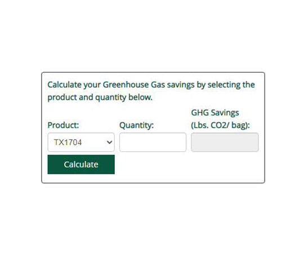Focus the empty Quantity input field
The image size is (304, 253).
[153, 142]
